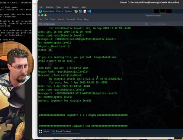Open the VirtualBox File menu
Image resolution: width=183 pixels, height=140 pixels.
point(41,7)
